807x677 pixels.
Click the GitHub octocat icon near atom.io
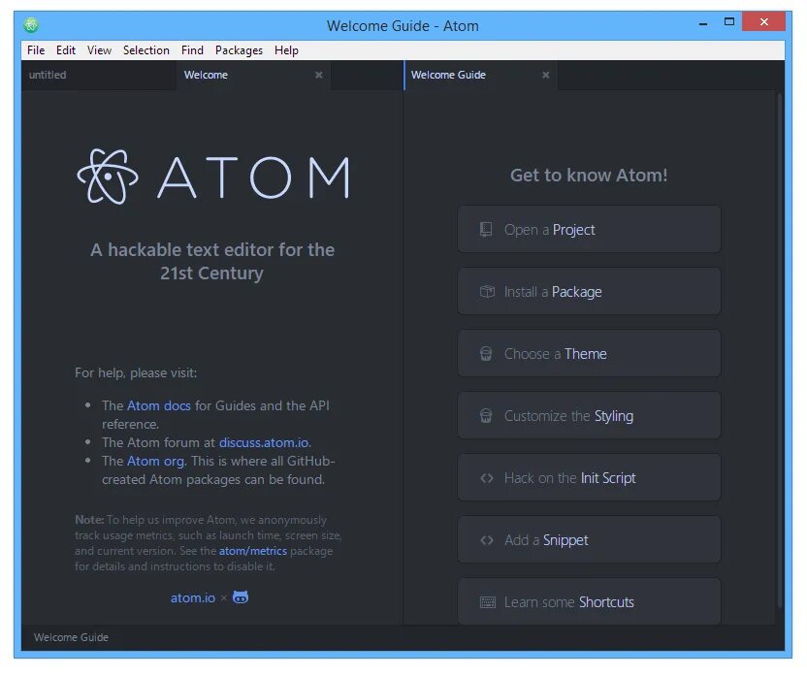click(241, 597)
